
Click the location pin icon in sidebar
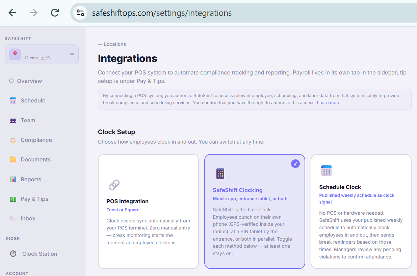[15, 54]
